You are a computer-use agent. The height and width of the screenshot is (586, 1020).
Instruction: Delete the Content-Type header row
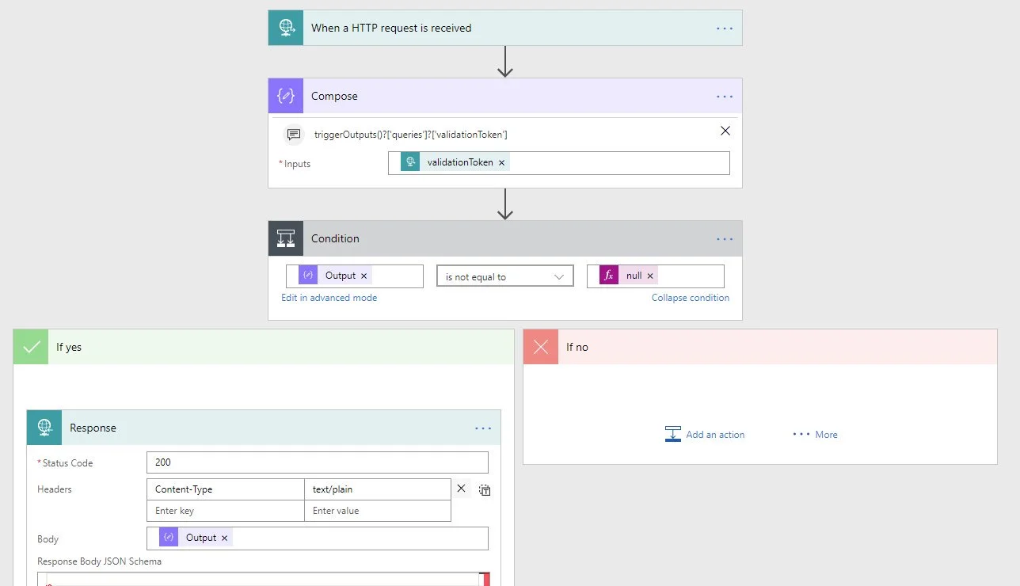[x=462, y=489]
